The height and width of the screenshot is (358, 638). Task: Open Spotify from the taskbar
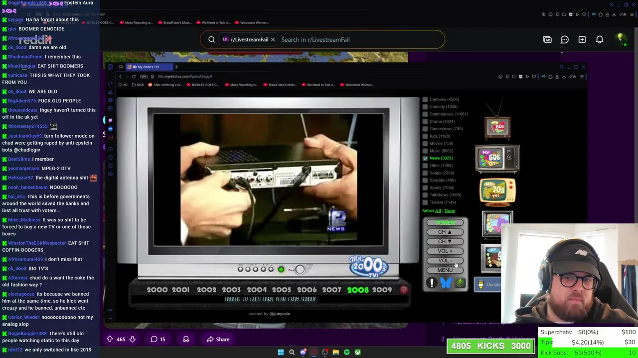pyautogui.click(x=346, y=352)
